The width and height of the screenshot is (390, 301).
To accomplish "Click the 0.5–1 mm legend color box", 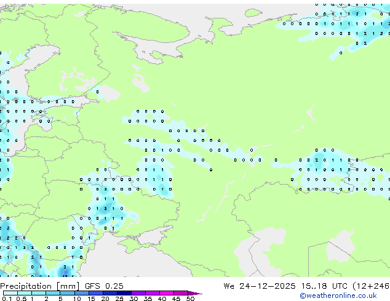I will pyautogui.click(x=25, y=293).
